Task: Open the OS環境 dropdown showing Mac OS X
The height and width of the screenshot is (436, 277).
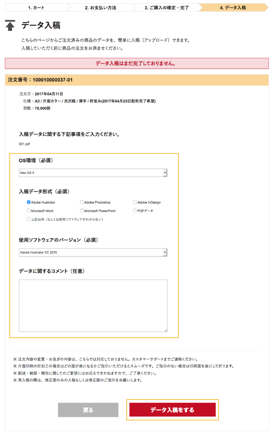Action: click(x=93, y=173)
